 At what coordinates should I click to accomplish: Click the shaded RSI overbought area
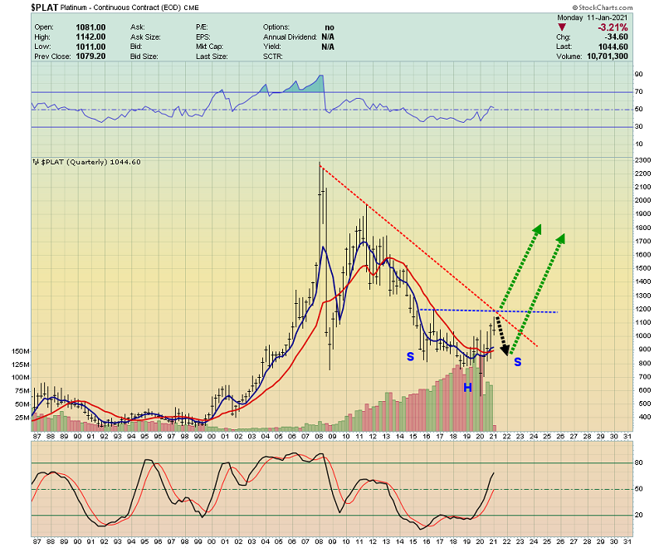[x=307, y=85]
